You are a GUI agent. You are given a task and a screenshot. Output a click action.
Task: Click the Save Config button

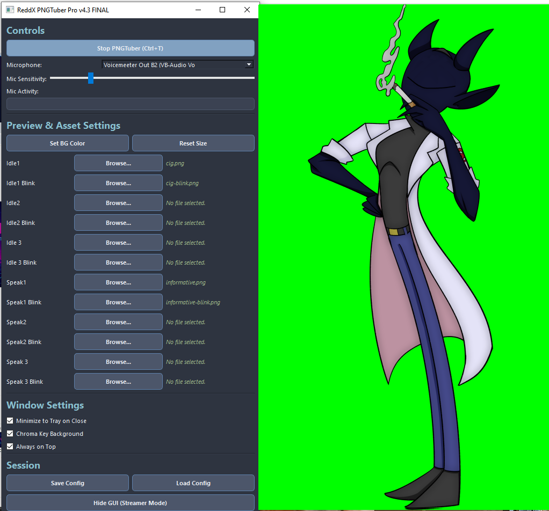pos(68,483)
